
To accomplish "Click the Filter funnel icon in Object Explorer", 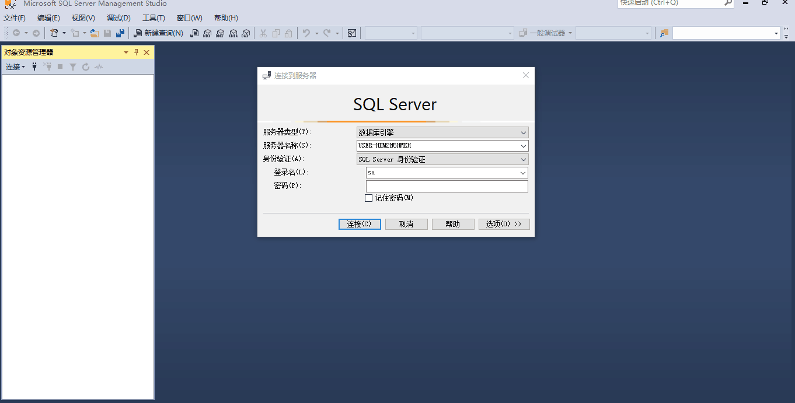I will tap(73, 67).
